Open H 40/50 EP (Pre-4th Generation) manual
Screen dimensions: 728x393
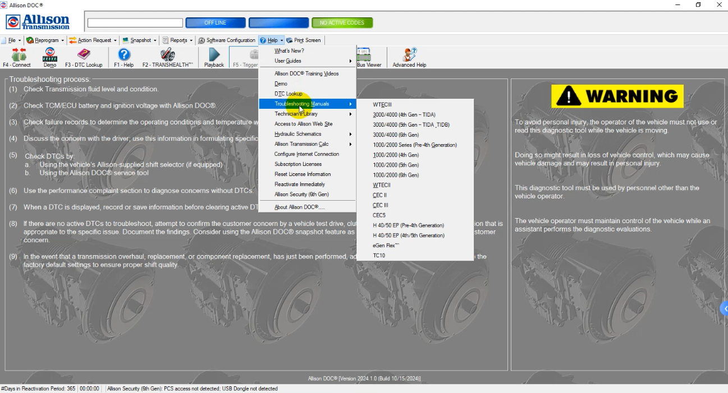click(x=415, y=225)
